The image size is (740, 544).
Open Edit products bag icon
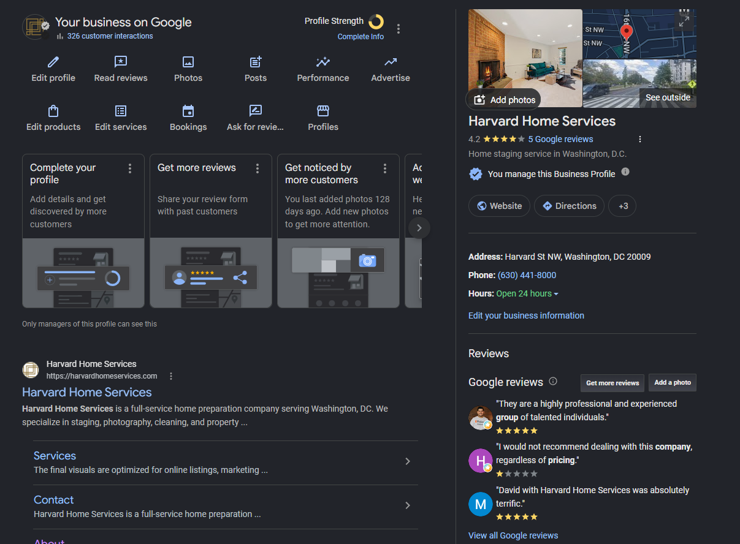tap(53, 111)
